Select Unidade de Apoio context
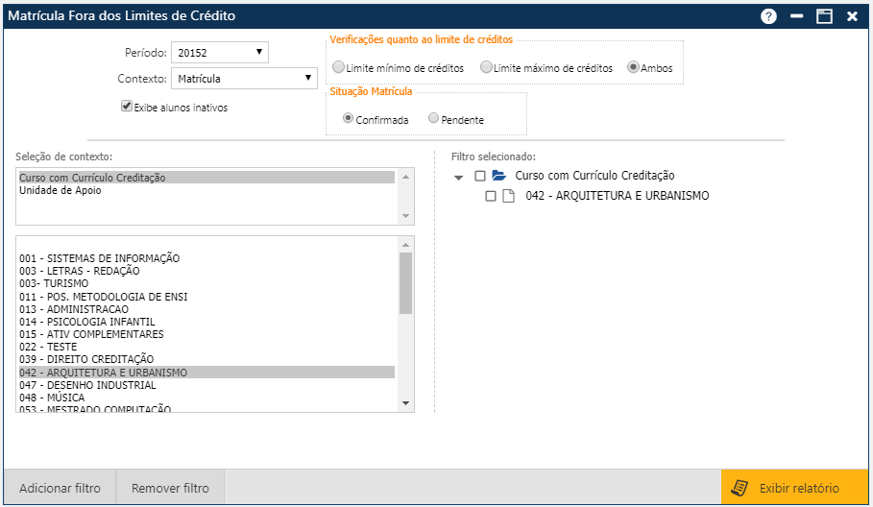This screenshot has height=507, width=873. coord(60,190)
